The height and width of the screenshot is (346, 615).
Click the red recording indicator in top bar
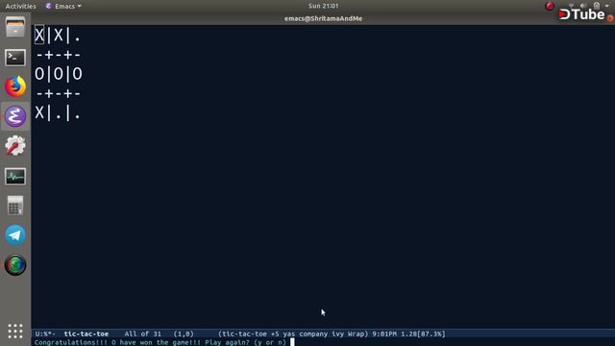[550, 6]
